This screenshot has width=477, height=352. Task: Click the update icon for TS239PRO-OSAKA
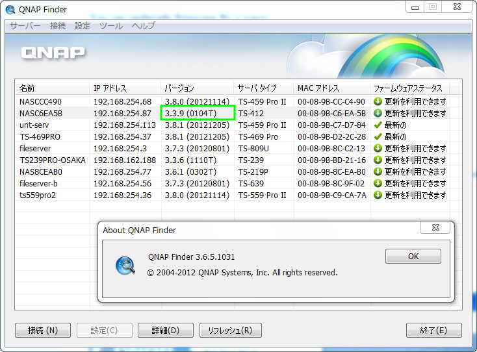378,160
